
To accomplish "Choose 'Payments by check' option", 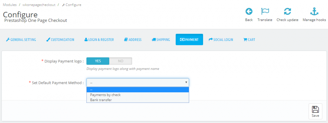I will [138, 95].
